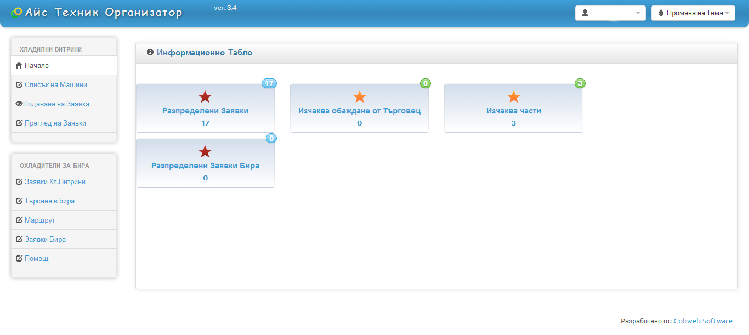The height and width of the screenshot is (335, 749).
Task: Click the ОХЛАДИТЕЛИ ЗА БИРА section header
Action: 54,166
